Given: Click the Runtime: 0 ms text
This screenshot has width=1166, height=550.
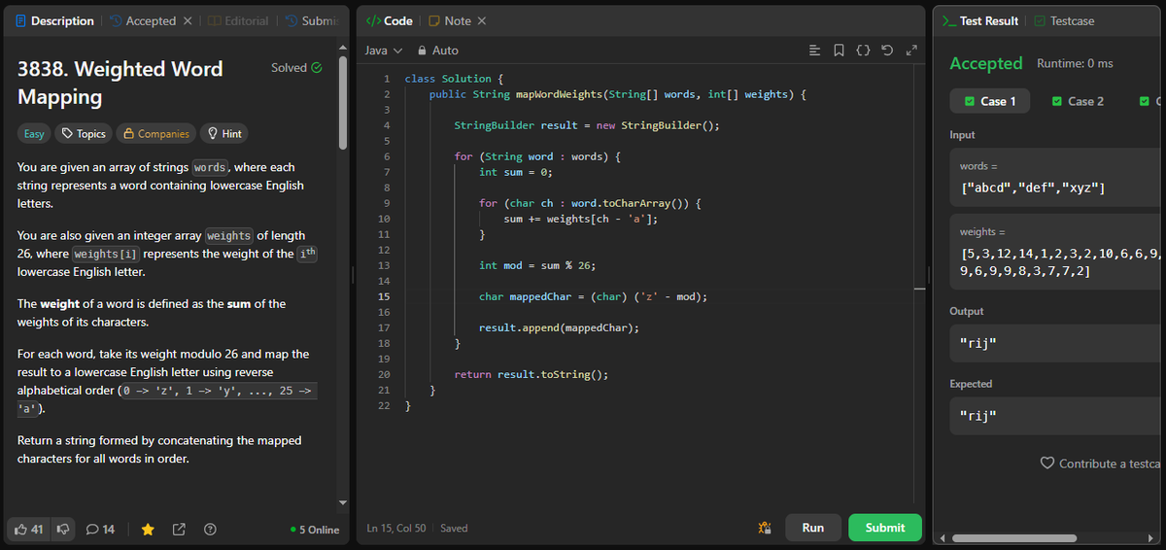Looking at the screenshot, I should click(1075, 63).
